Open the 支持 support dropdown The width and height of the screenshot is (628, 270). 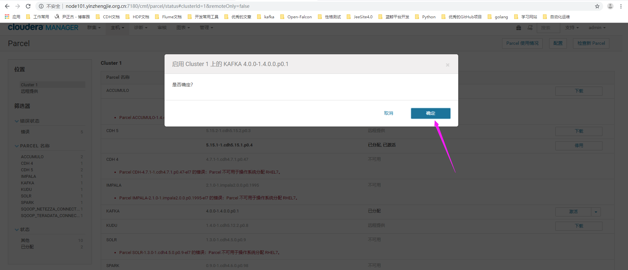[572, 28]
